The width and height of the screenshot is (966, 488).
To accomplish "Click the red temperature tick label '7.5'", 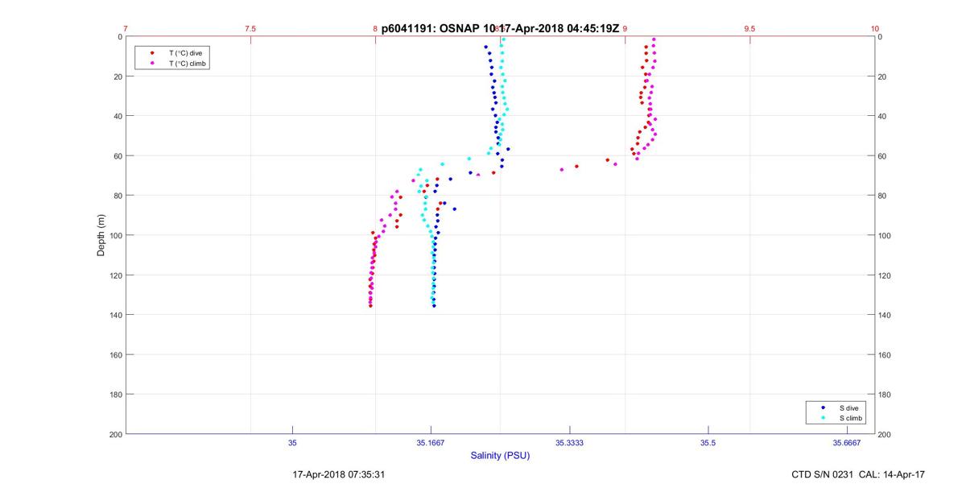I will [250, 28].
